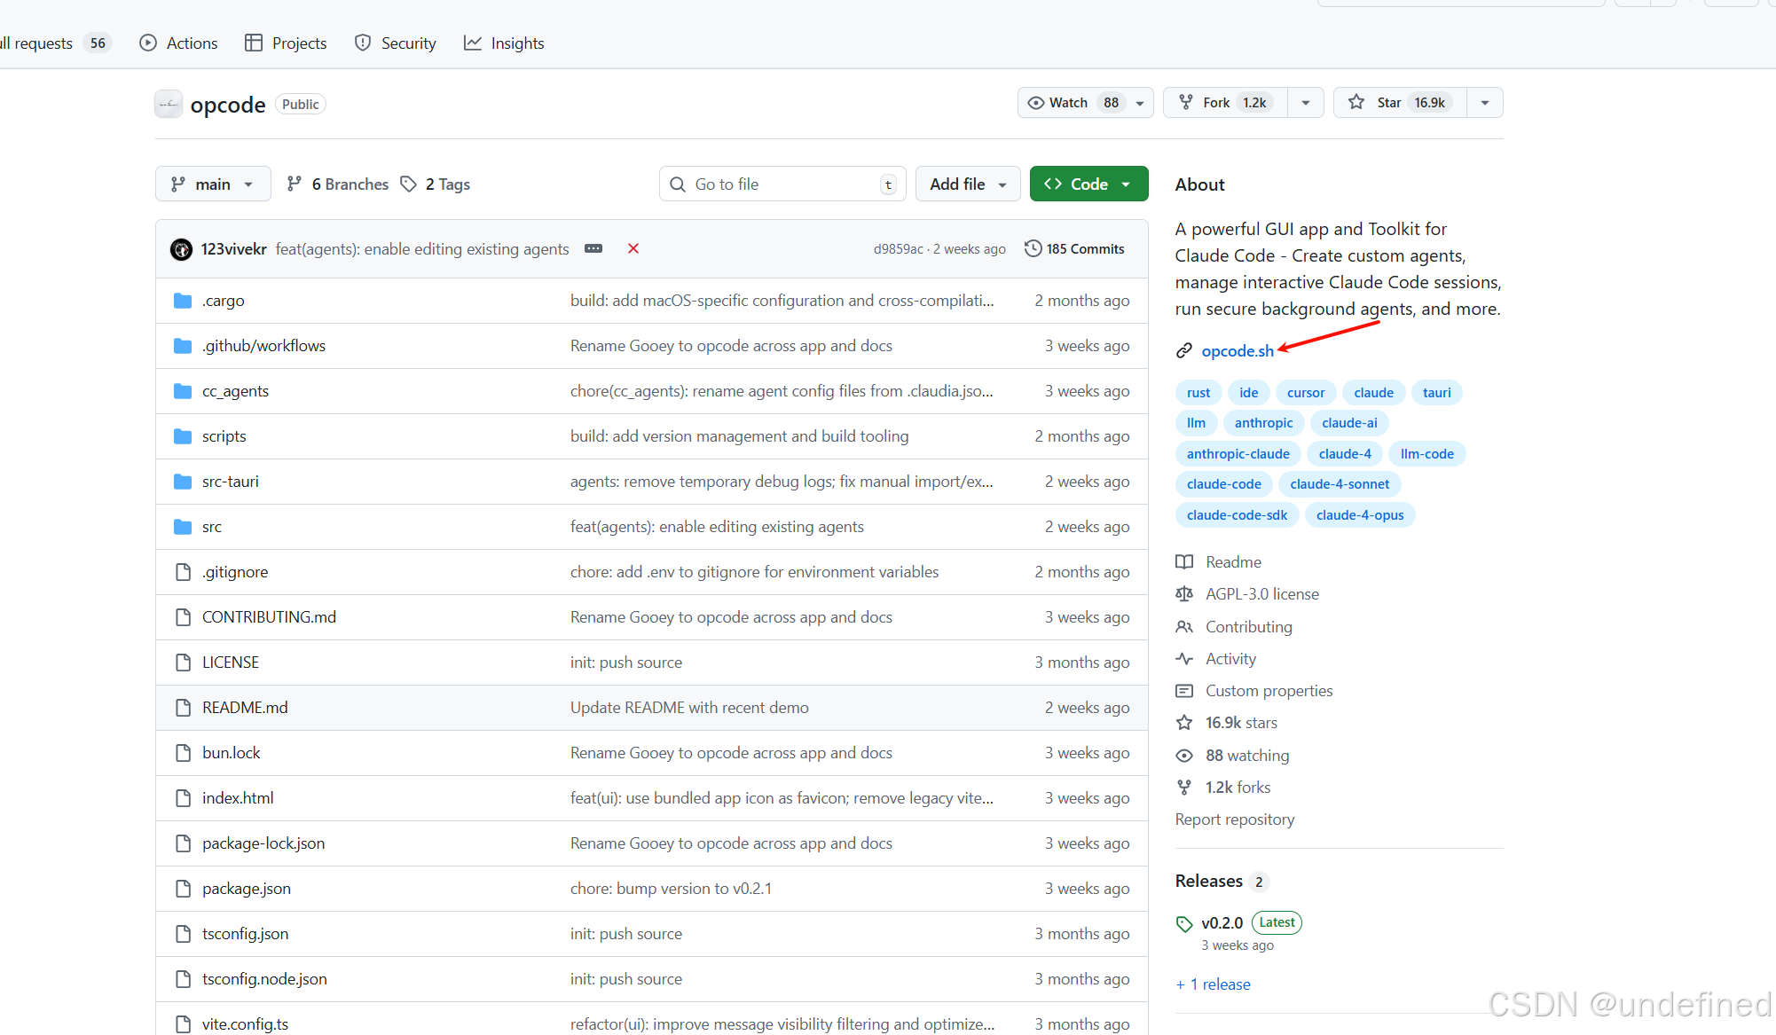The width and height of the screenshot is (1776, 1035).
Task: Open the d9859ac commit hash
Action: pyautogui.click(x=898, y=249)
